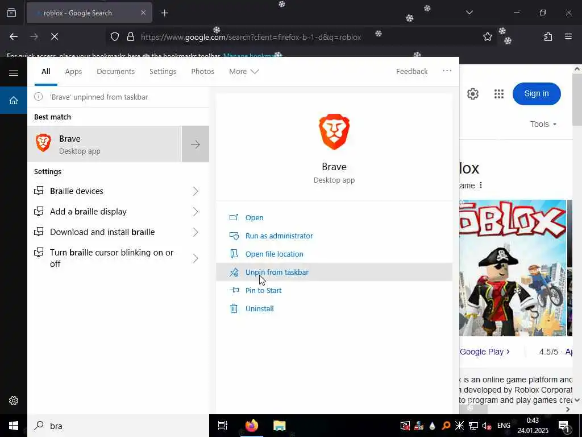Screen dimensions: 582x437
Task: Switch to the Photos search tab
Action: point(203,71)
